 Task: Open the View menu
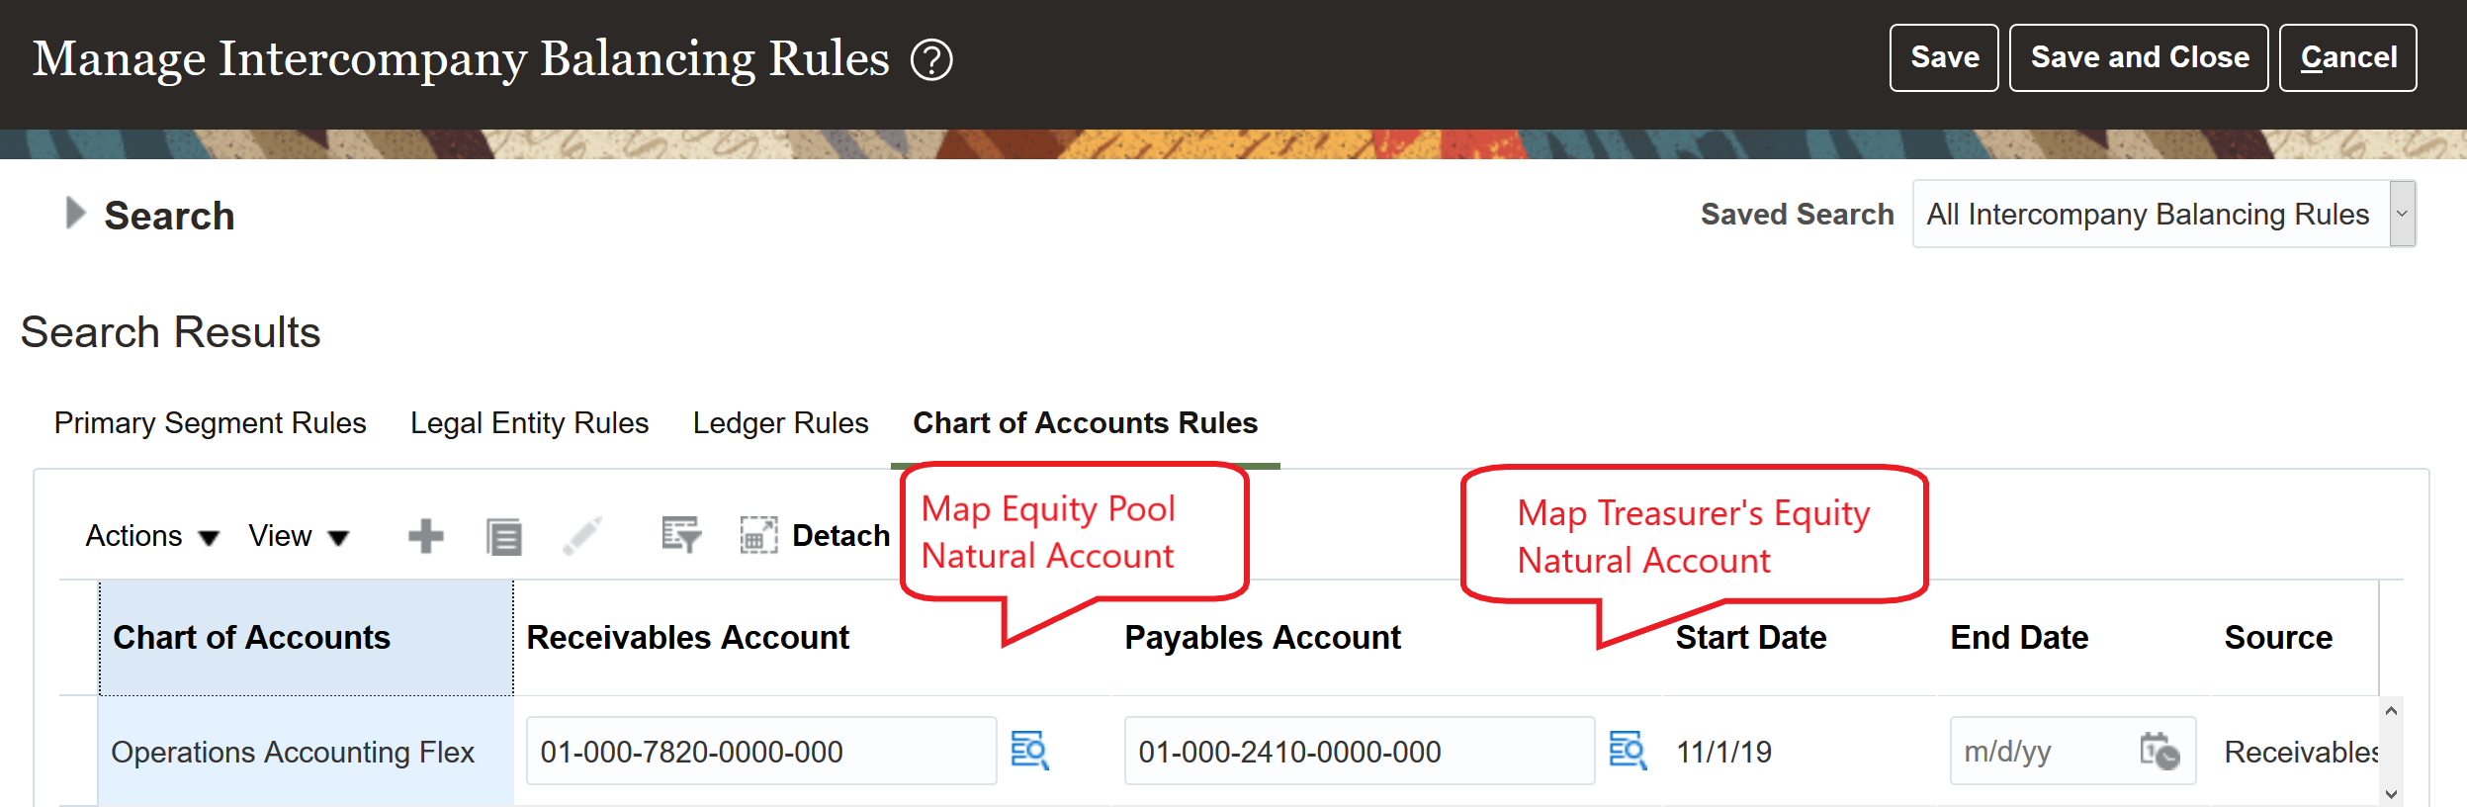pyautogui.click(x=298, y=536)
